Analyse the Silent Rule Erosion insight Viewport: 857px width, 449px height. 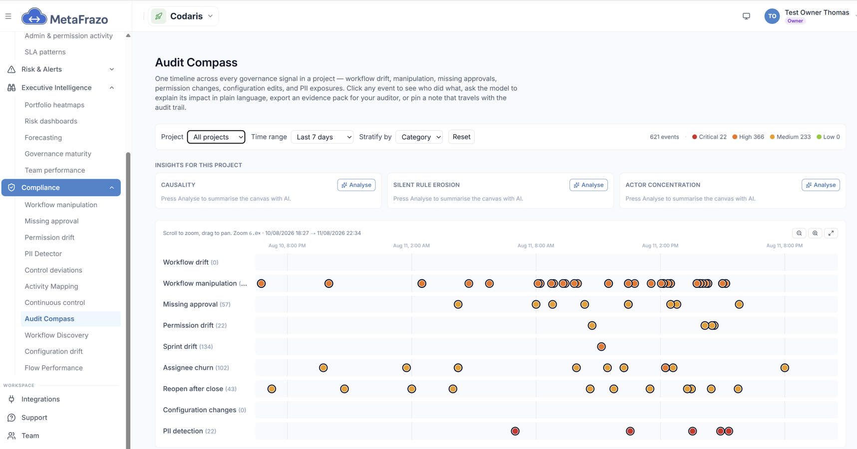[588, 185]
